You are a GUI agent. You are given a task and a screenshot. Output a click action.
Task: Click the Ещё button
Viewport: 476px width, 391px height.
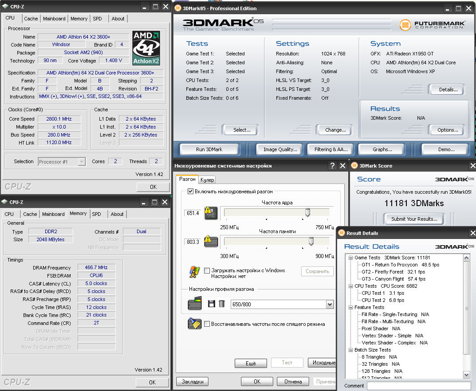(x=251, y=363)
